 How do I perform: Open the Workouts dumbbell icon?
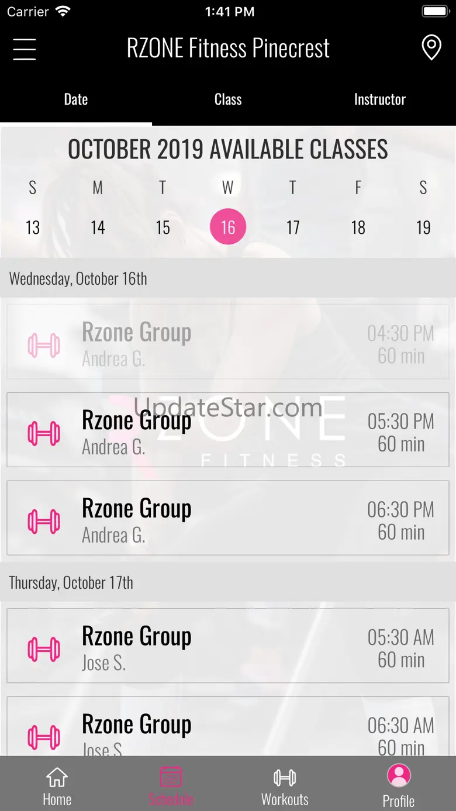point(285,778)
